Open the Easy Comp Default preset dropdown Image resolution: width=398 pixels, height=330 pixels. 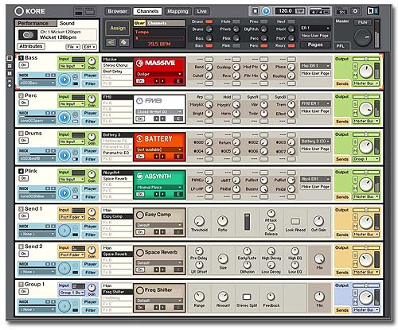click(159, 225)
